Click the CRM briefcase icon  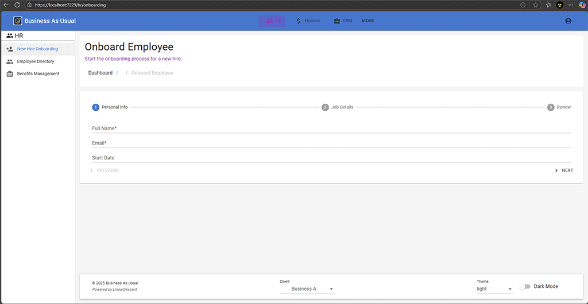tap(336, 21)
